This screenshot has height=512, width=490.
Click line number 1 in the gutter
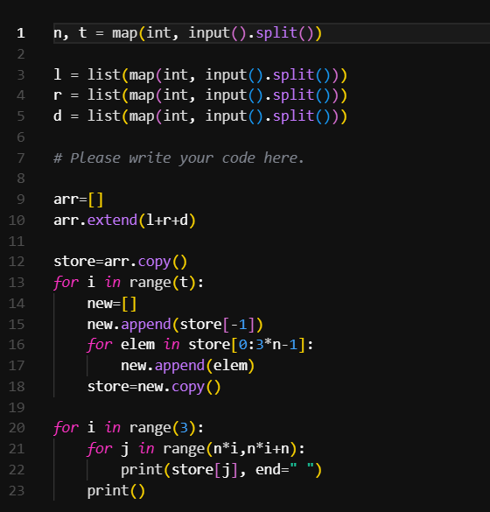coord(21,33)
